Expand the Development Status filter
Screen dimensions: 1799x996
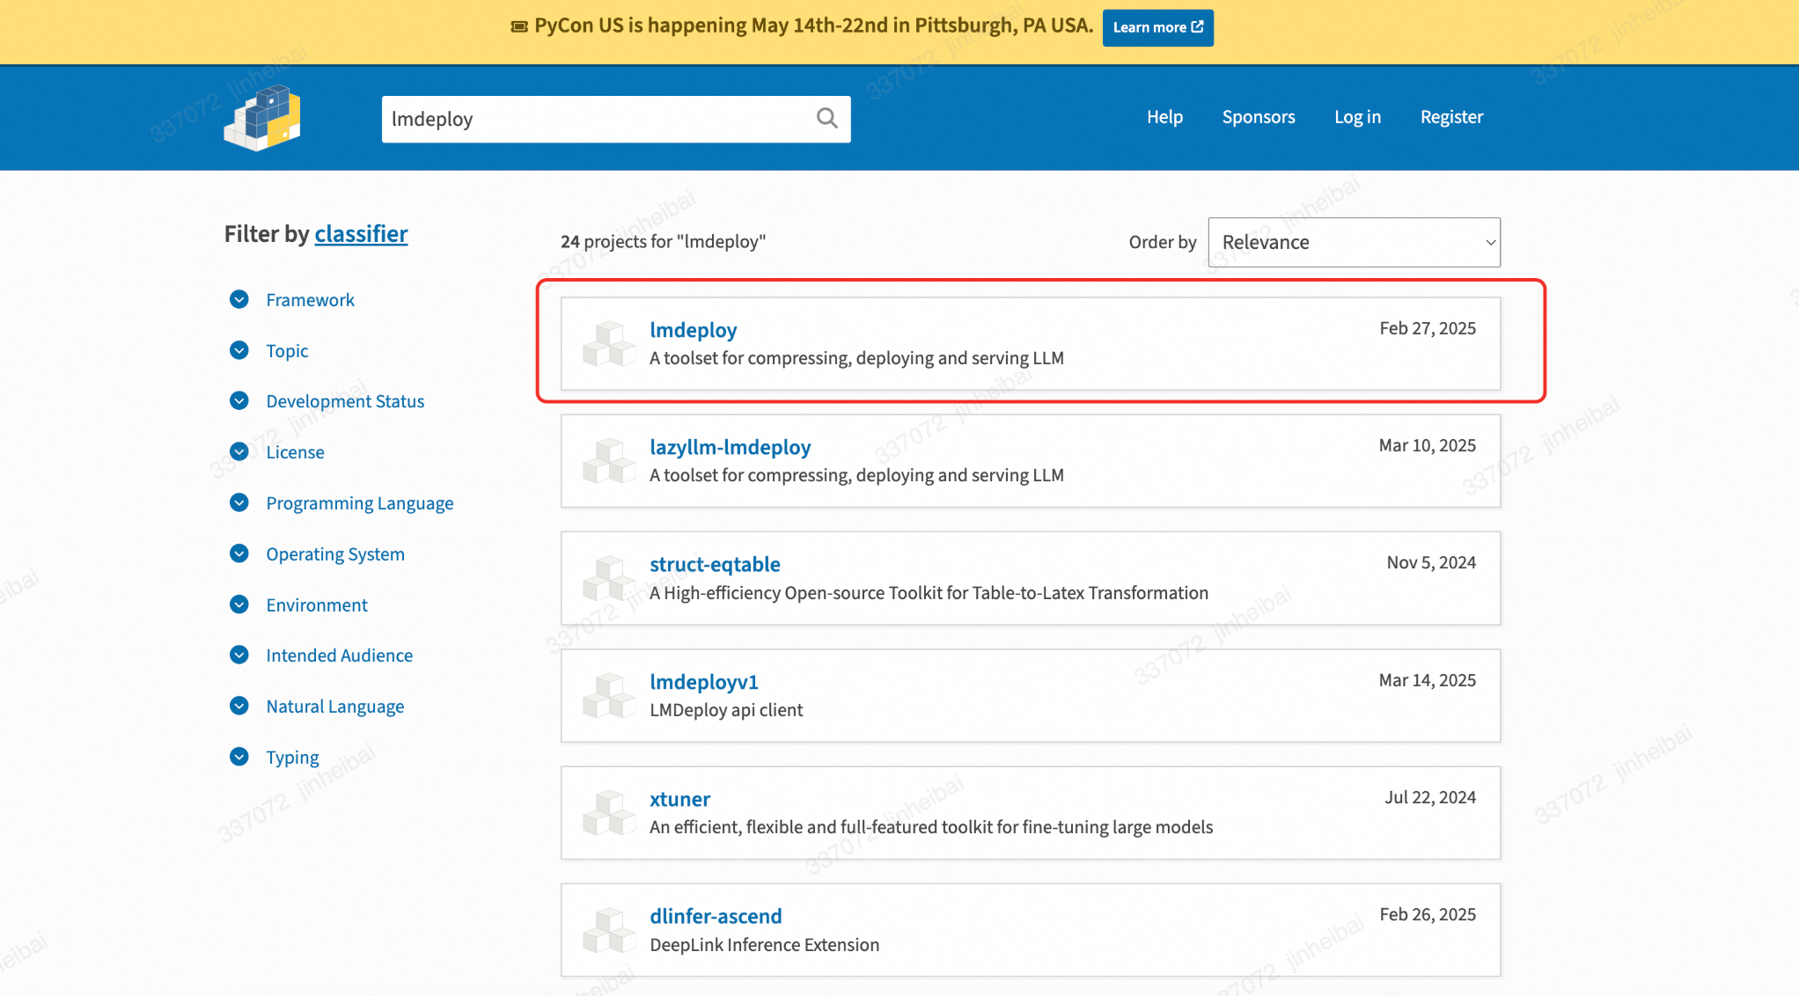(239, 401)
